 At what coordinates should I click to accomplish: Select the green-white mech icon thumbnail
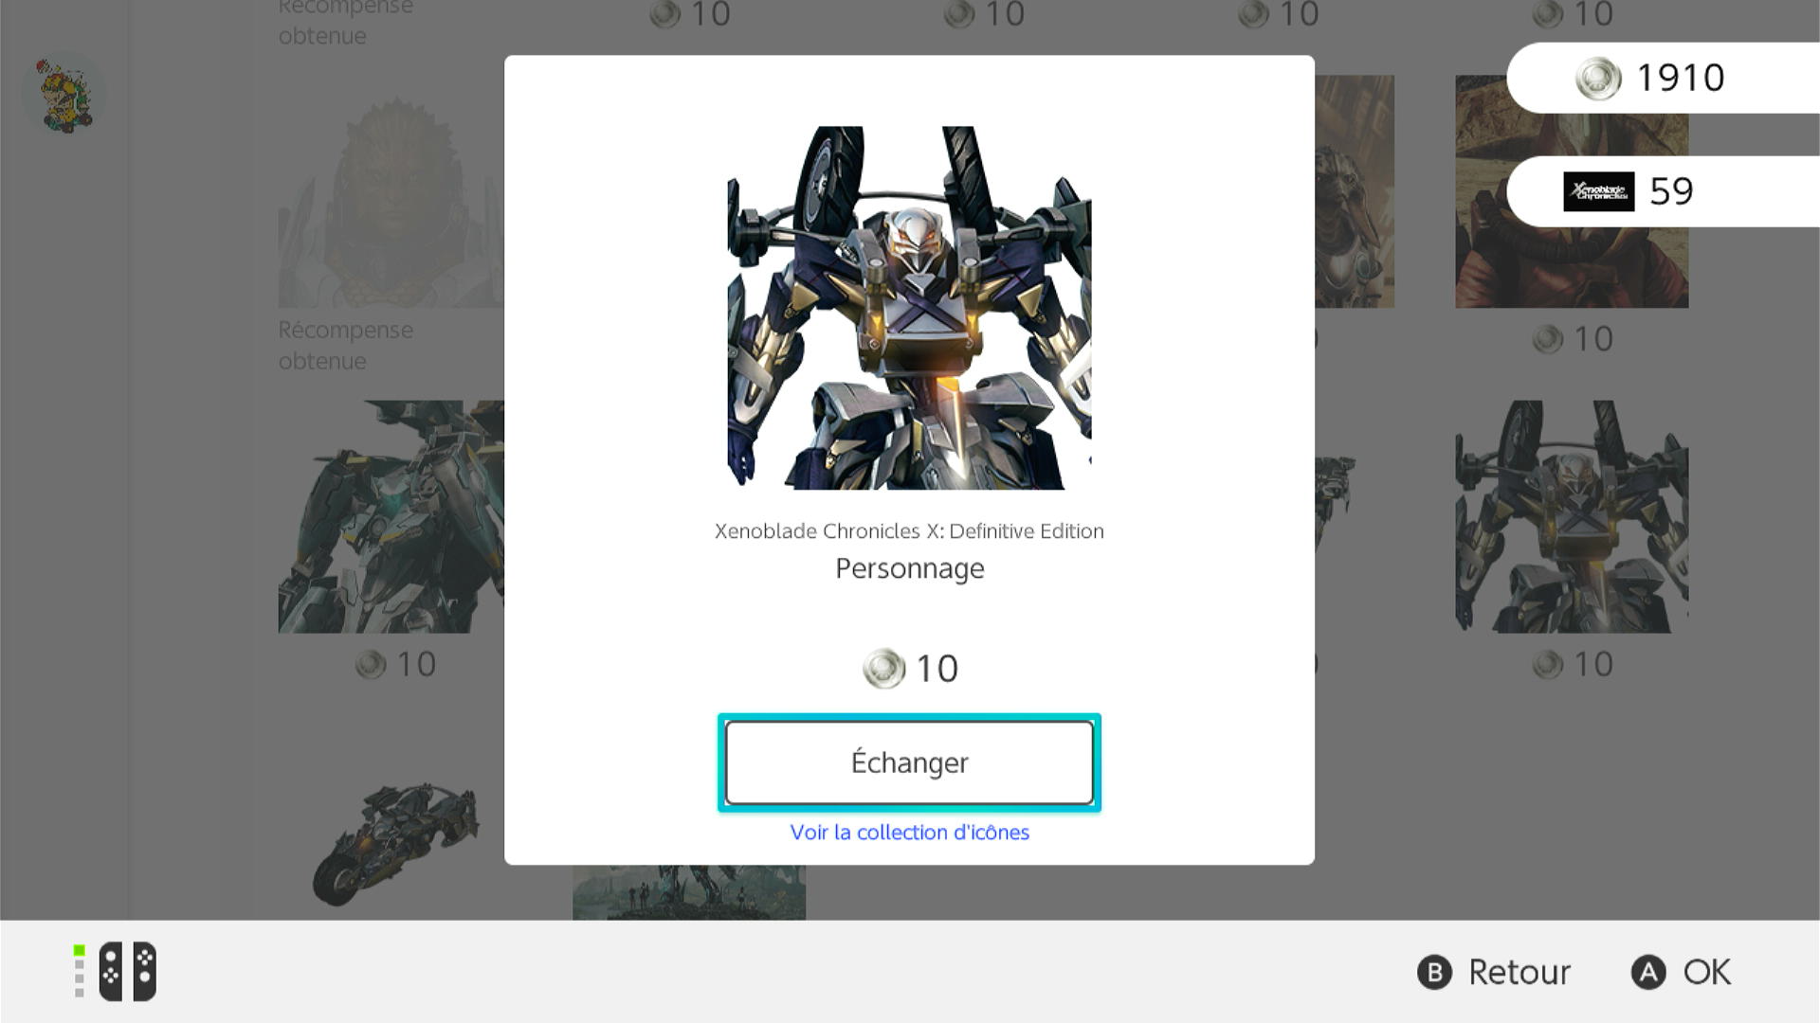click(x=391, y=516)
